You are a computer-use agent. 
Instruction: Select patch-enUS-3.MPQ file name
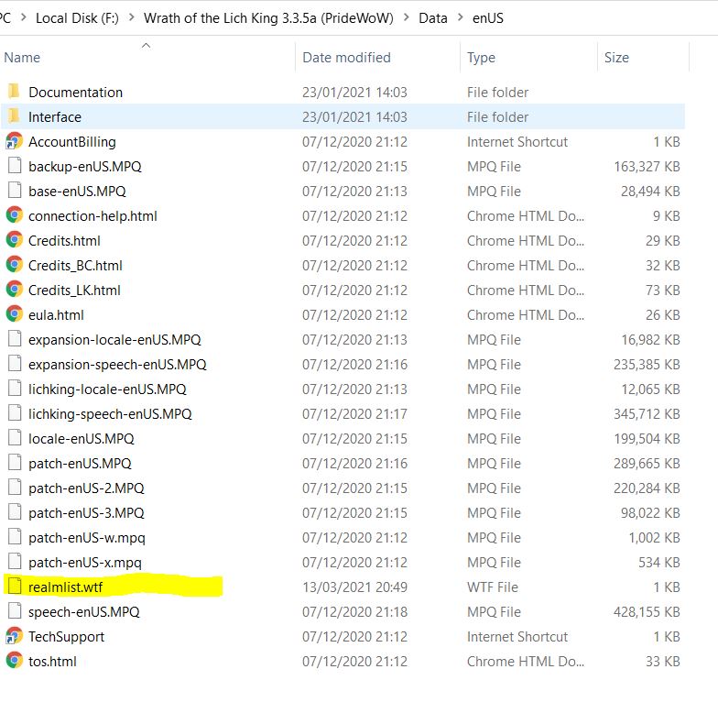click(x=86, y=513)
